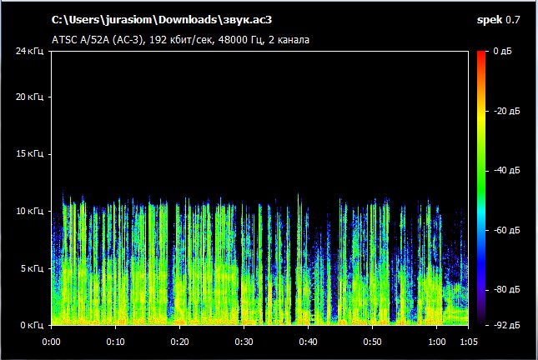Screen dimensions: 538x360
Task: Click the 1:00 time axis label
Action: pyautogui.click(x=437, y=342)
